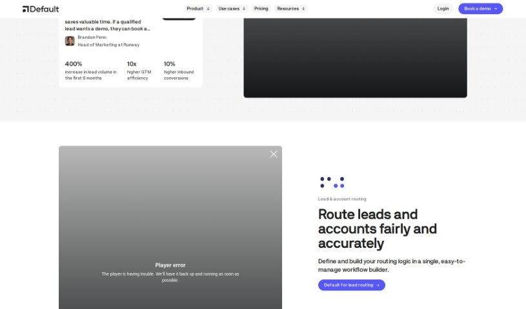Expand the Use cases menu
Viewport: 526px width, 309px height.
(232, 9)
